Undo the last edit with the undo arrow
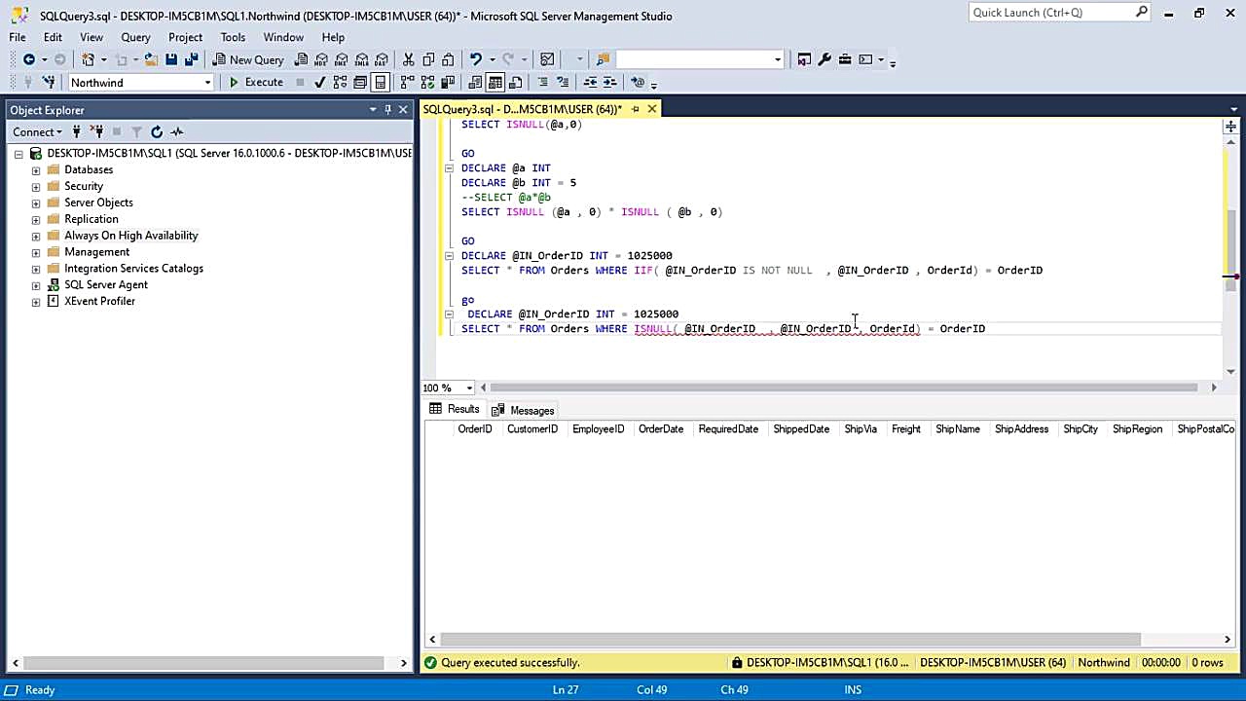This screenshot has height=701, width=1246. (x=476, y=59)
